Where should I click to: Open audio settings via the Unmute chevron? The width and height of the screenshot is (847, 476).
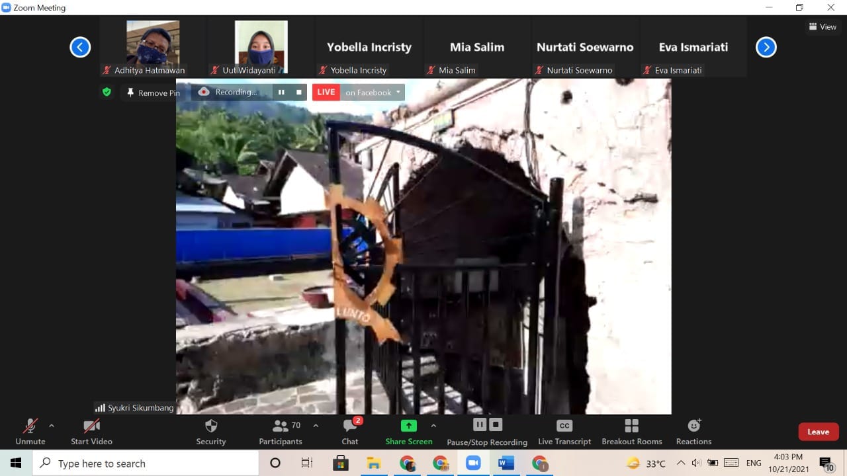pos(50,425)
